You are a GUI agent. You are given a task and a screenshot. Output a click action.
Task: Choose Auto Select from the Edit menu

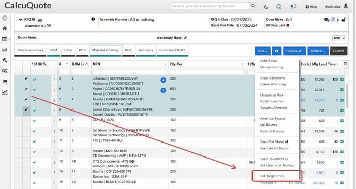[269, 61]
